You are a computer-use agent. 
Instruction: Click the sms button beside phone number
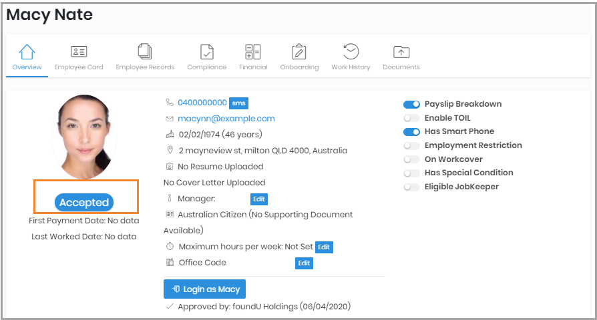click(x=238, y=103)
